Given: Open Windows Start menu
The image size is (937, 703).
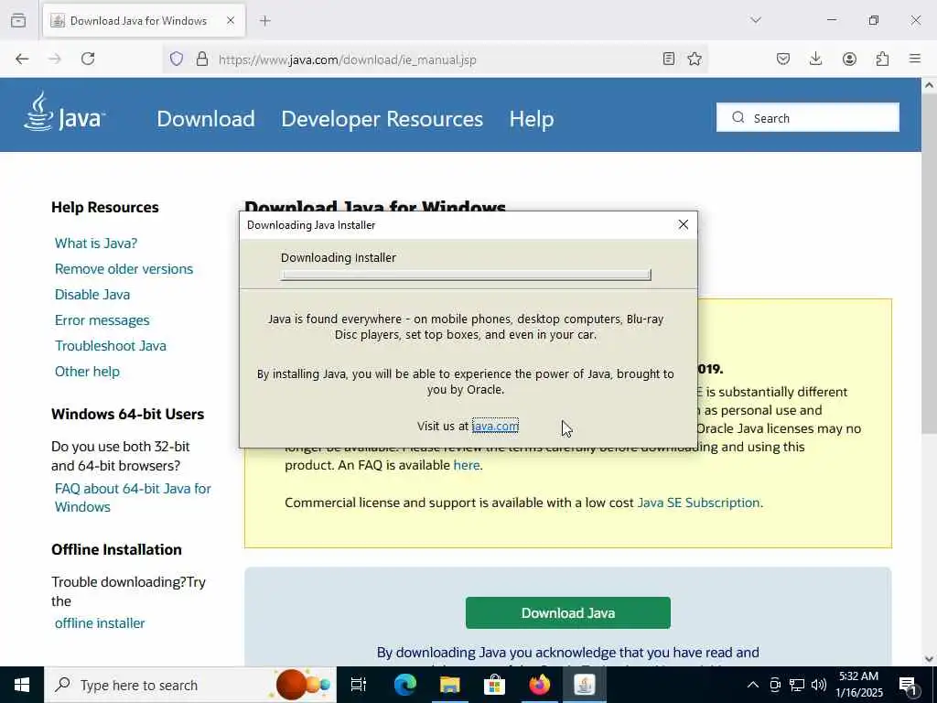Looking at the screenshot, I should (22, 685).
